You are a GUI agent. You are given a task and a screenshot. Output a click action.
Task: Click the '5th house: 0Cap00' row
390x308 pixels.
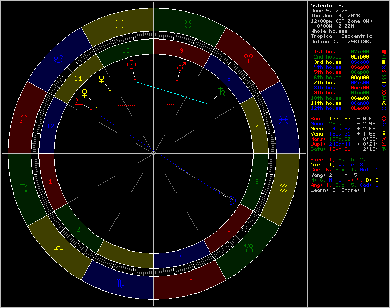349,72
